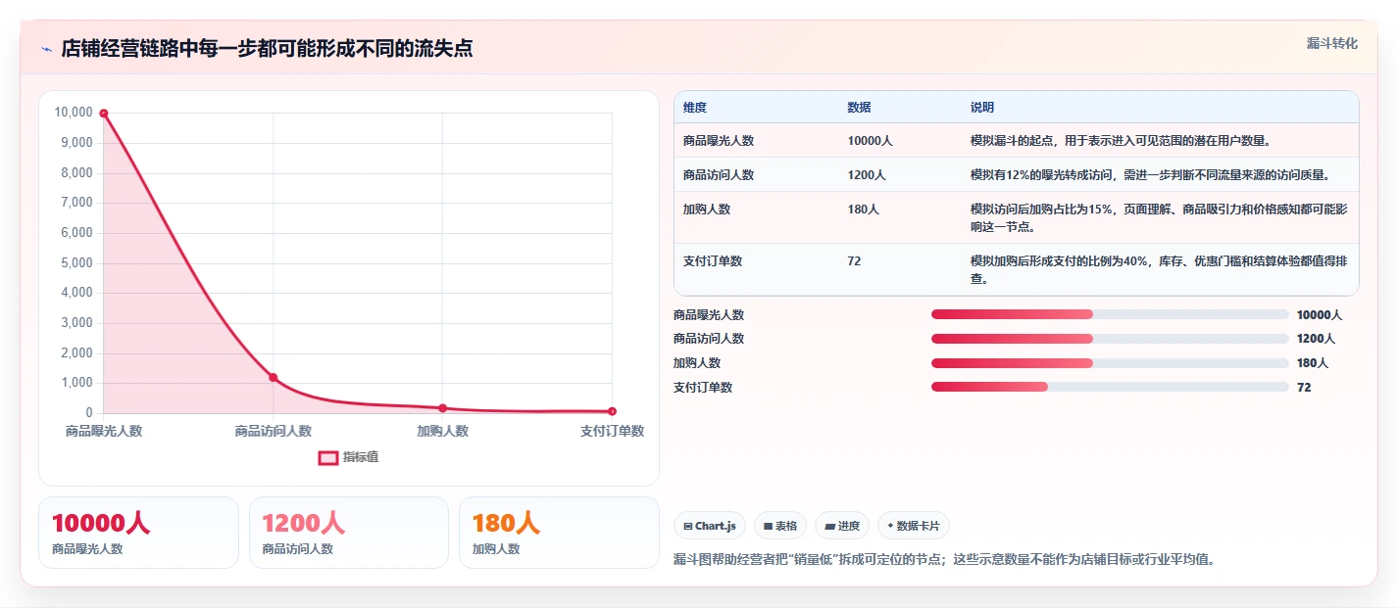1398x608 pixels.
Task: Click the 10,000 y-axis label
Action: click(74, 114)
